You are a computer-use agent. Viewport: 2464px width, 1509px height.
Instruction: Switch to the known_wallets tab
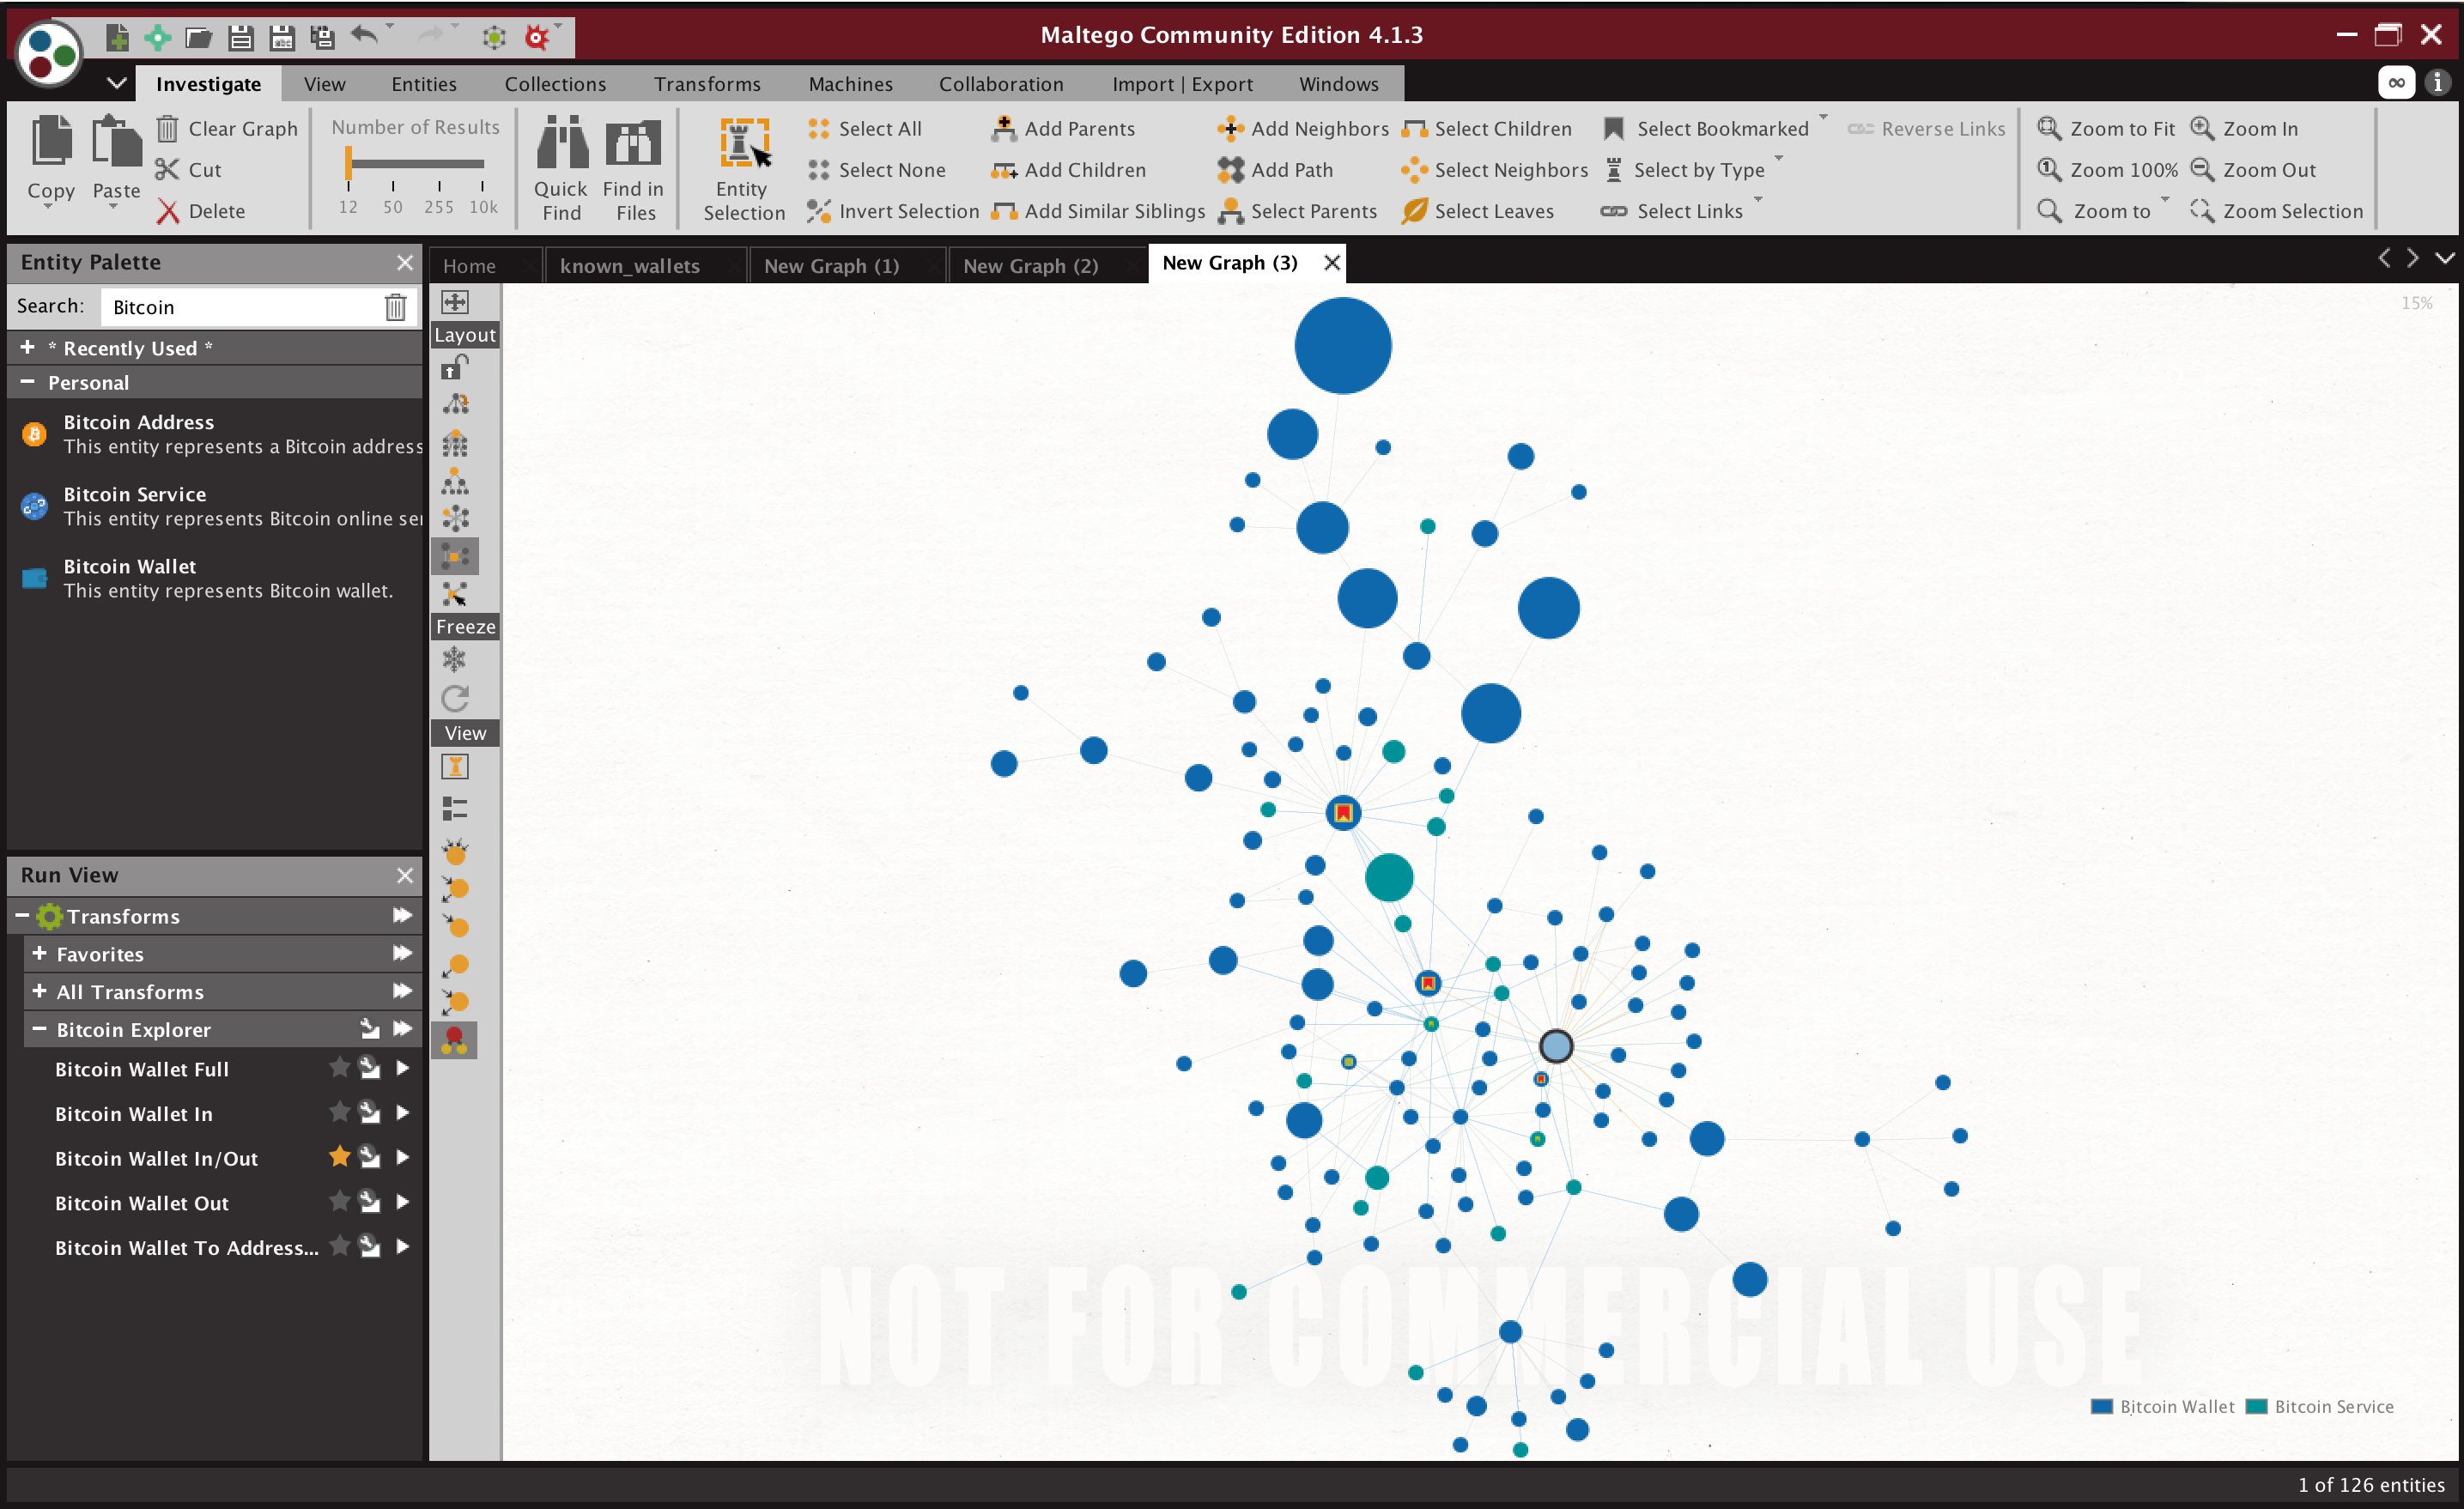pyautogui.click(x=630, y=262)
